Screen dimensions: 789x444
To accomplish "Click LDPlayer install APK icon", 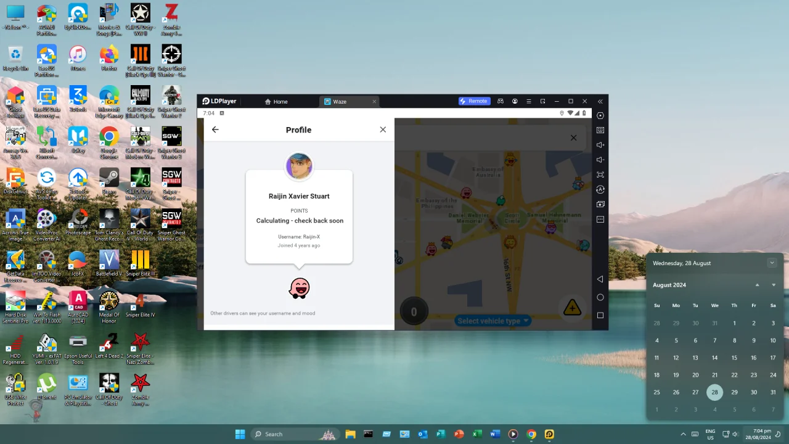I will tap(600, 204).
